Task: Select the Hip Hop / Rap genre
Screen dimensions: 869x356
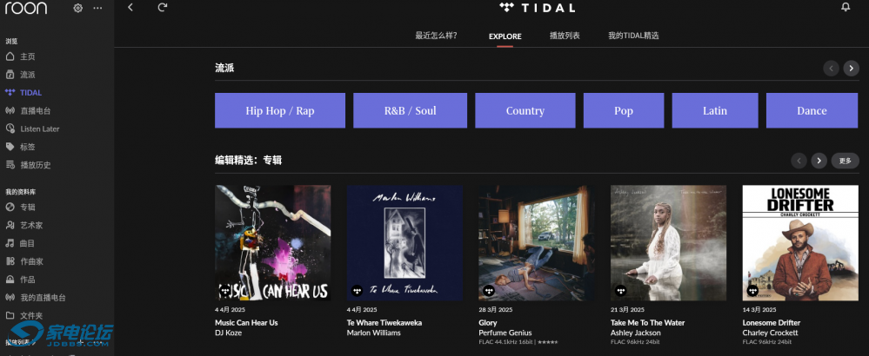Action: [x=280, y=110]
